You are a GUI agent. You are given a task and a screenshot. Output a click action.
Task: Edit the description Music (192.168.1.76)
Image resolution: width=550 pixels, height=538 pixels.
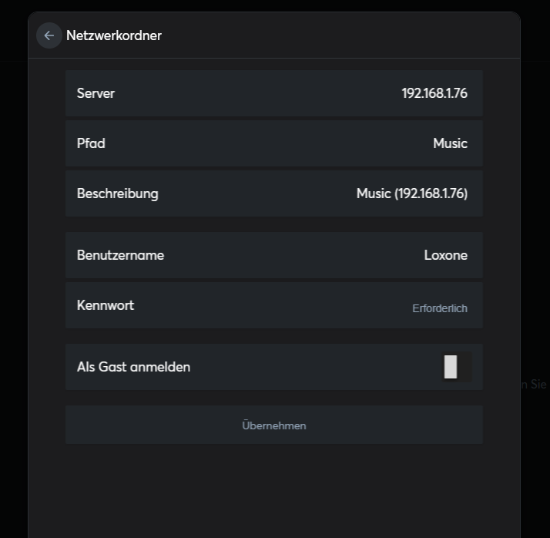point(411,193)
